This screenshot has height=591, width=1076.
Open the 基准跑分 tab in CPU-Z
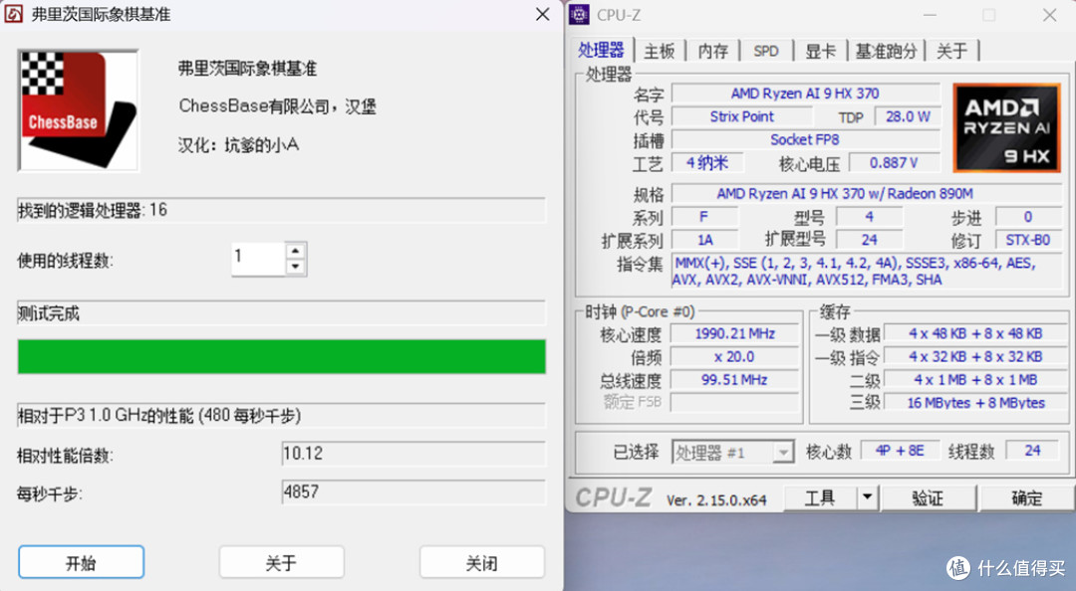point(886,51)
